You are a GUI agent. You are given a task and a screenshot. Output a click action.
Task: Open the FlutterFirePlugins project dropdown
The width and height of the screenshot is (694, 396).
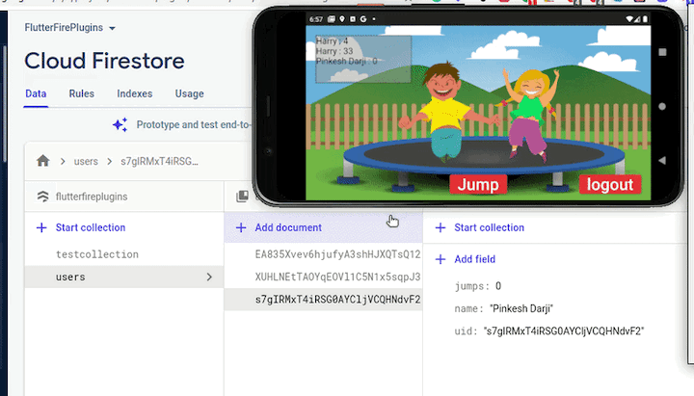(x=70, y=28)
